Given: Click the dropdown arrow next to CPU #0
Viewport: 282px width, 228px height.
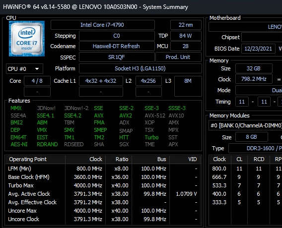Looking at the screenshot, I should coord(37,69).
